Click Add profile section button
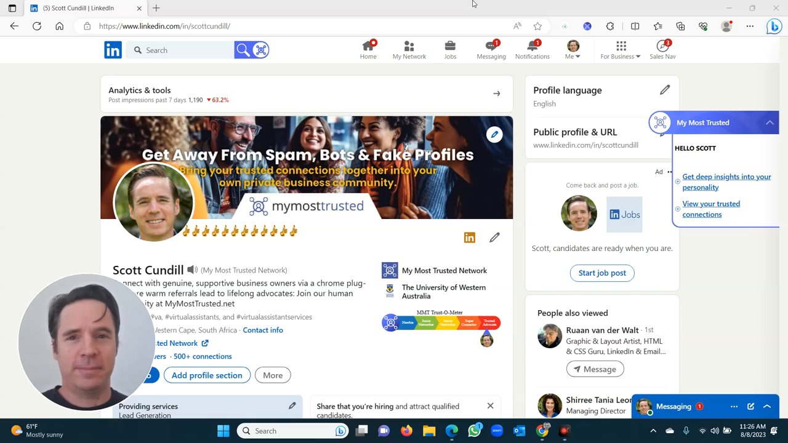The height and width of the screenshot is (443, 788). pos(207,375)
